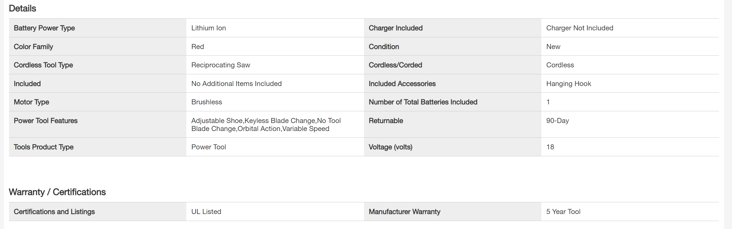Select the Tools Product Type label
The height and width of the screenshot is (229, 732).
click(x=43, y=147)
